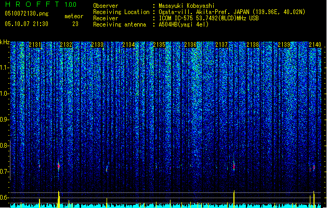Click the ICOM IC-575 receiver text
This screenshot has height=208, width=327.
208,18
